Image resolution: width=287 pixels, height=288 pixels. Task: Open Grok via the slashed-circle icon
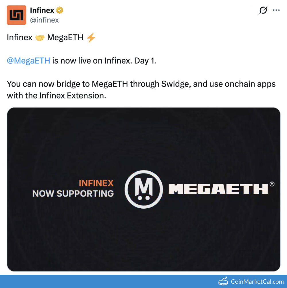click(263, 11)
